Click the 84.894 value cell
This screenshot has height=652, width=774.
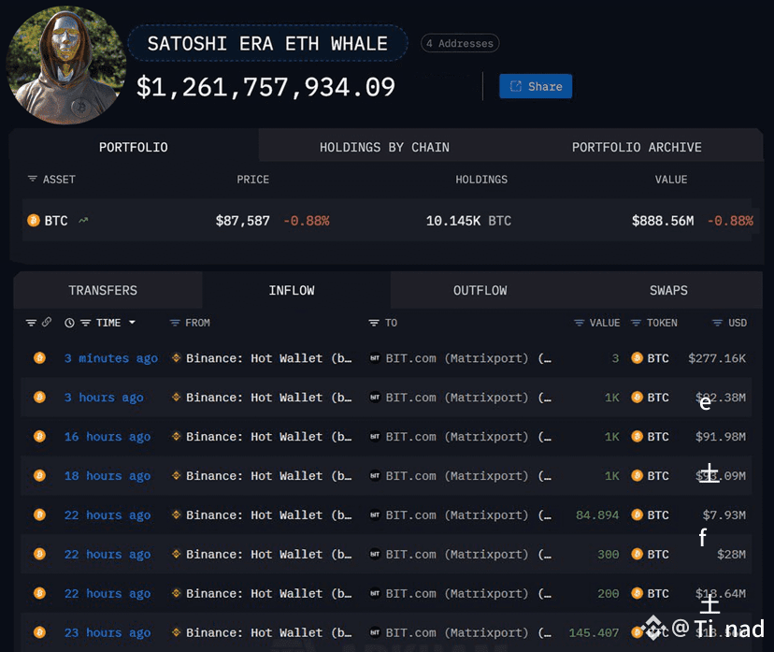click(597, 515)
